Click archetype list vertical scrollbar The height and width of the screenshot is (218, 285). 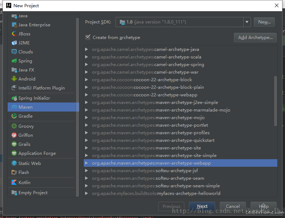pos(276,101)
